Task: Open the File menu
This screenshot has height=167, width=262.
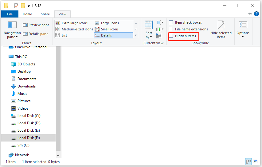Action: pyautogui.click(x=10, y=14)
